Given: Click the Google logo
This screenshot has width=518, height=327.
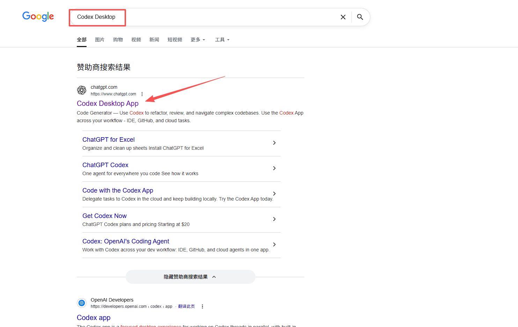Looking at the screenshot, I should (x=38, y=16).
